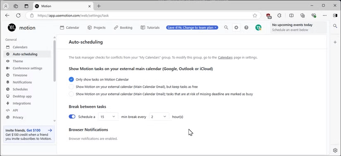Open the browser profile icon

point(6,6)
